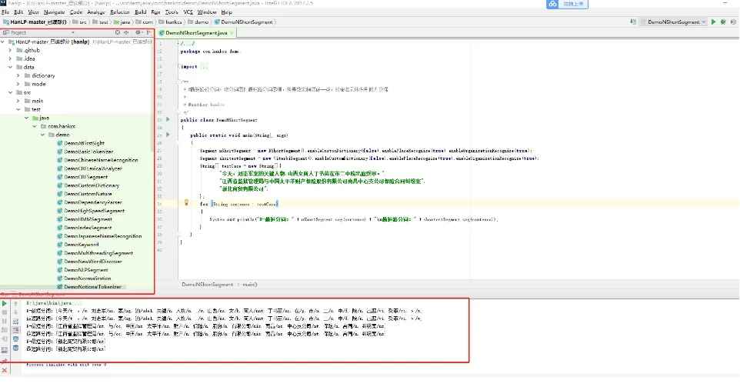The height and width of the screenshot is (387, 740).
Task: Open the Tools menu
Action: 172,12
